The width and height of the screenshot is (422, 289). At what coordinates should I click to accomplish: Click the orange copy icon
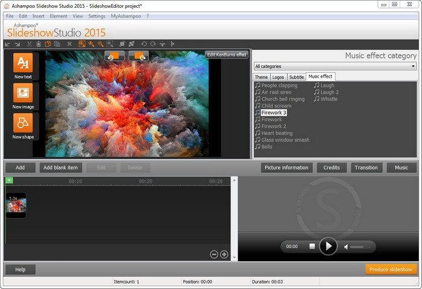[48, 44]
